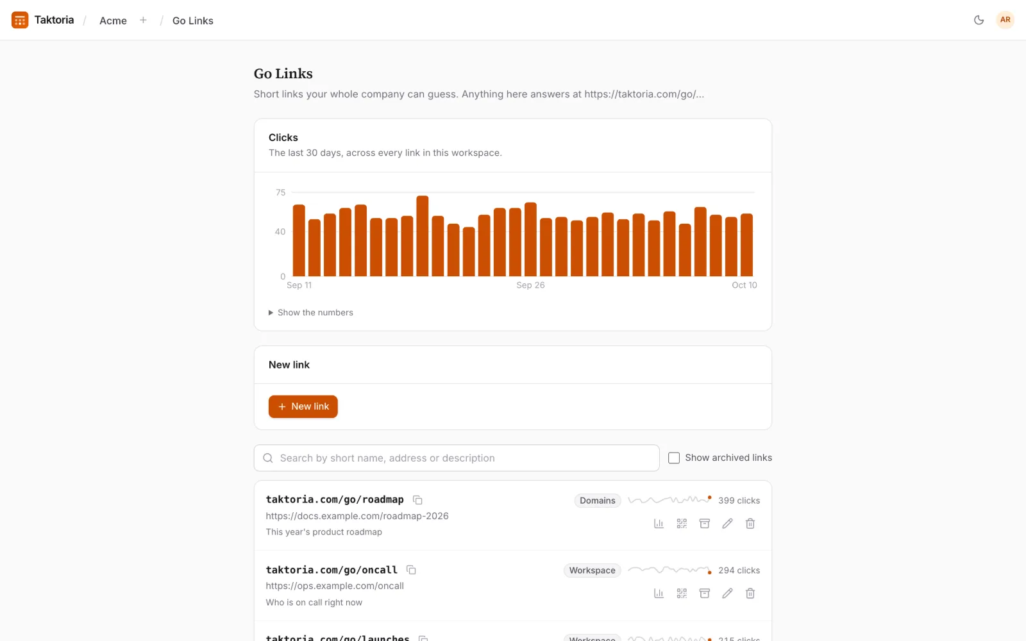Screen dimensions: 1026x641
Task: Click https://docs.example.com/roadmap-2026 address text
Action: coord(357,516)
